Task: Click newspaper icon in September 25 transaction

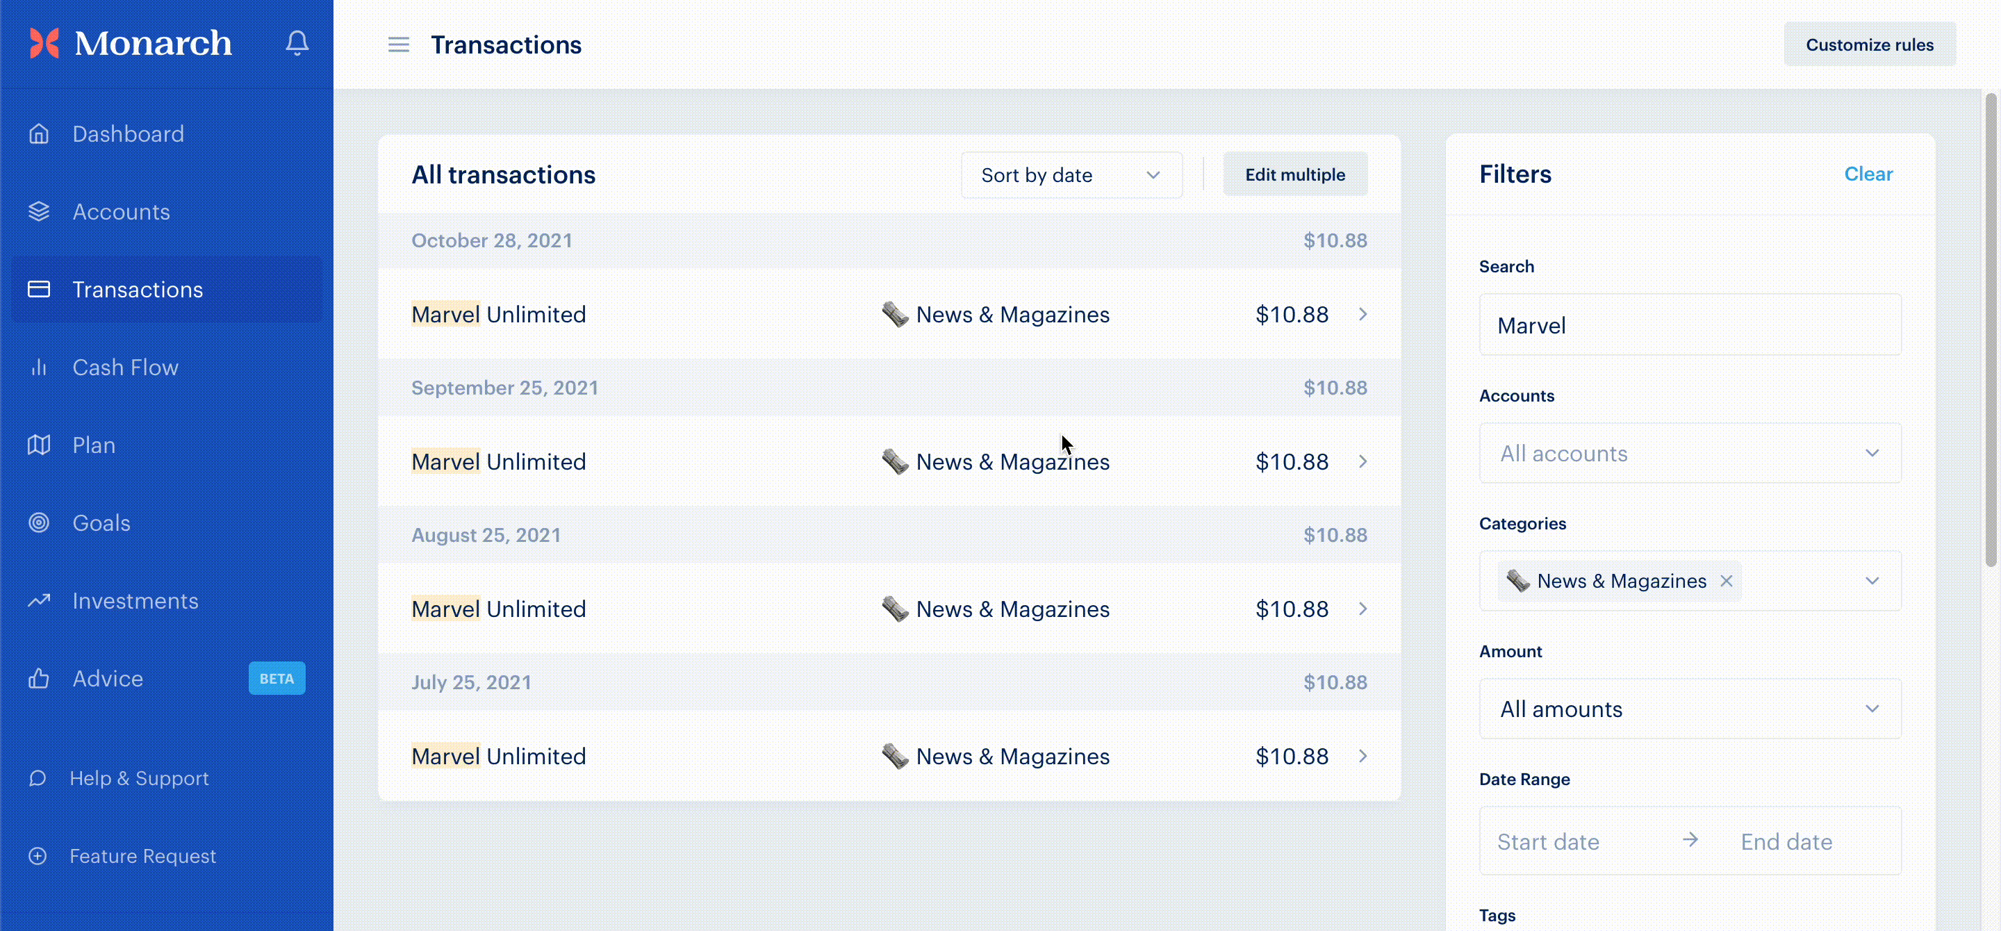Action: (895, 461)
